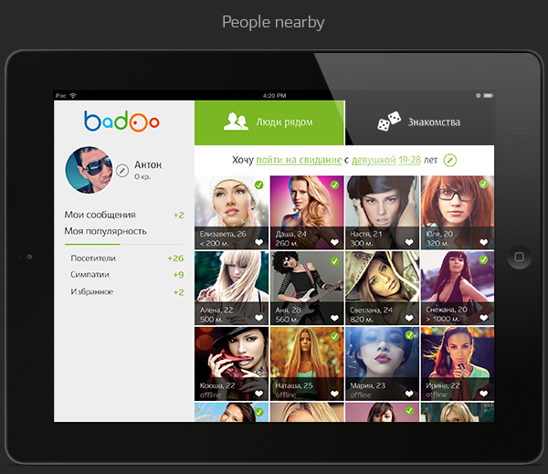548x474 pixels.
Task: Open Даша, 24 profile photo
Action: [x=307, y=212]
